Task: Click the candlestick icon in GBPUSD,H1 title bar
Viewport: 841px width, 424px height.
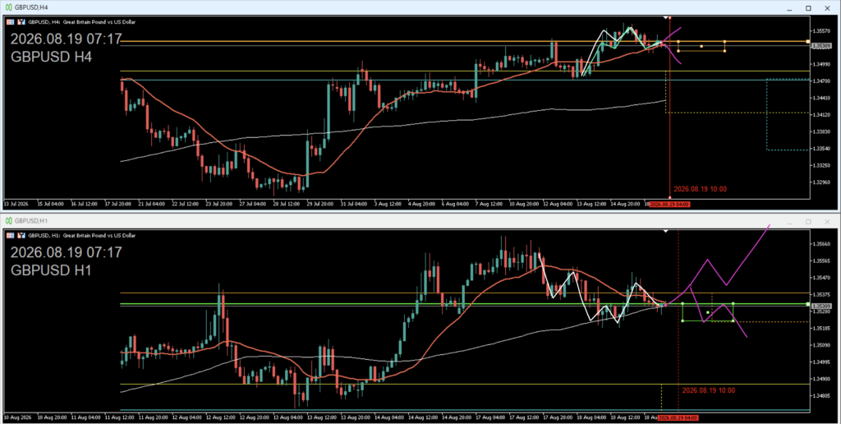Action: tap(8, 220)
